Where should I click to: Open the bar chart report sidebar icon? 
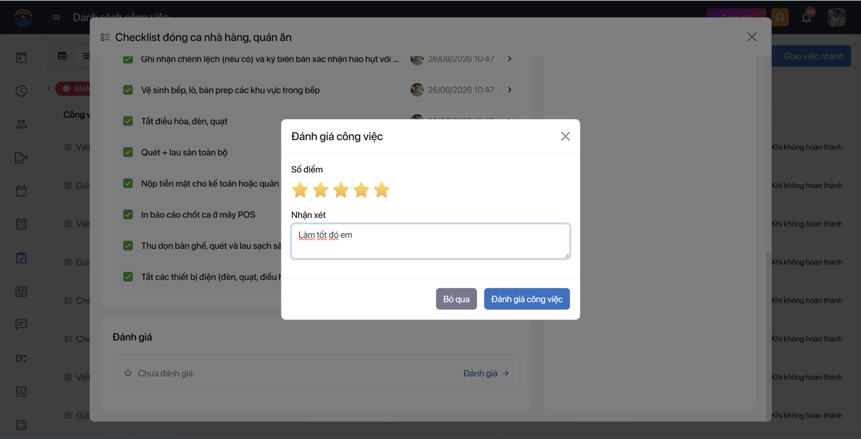[21, 392]
